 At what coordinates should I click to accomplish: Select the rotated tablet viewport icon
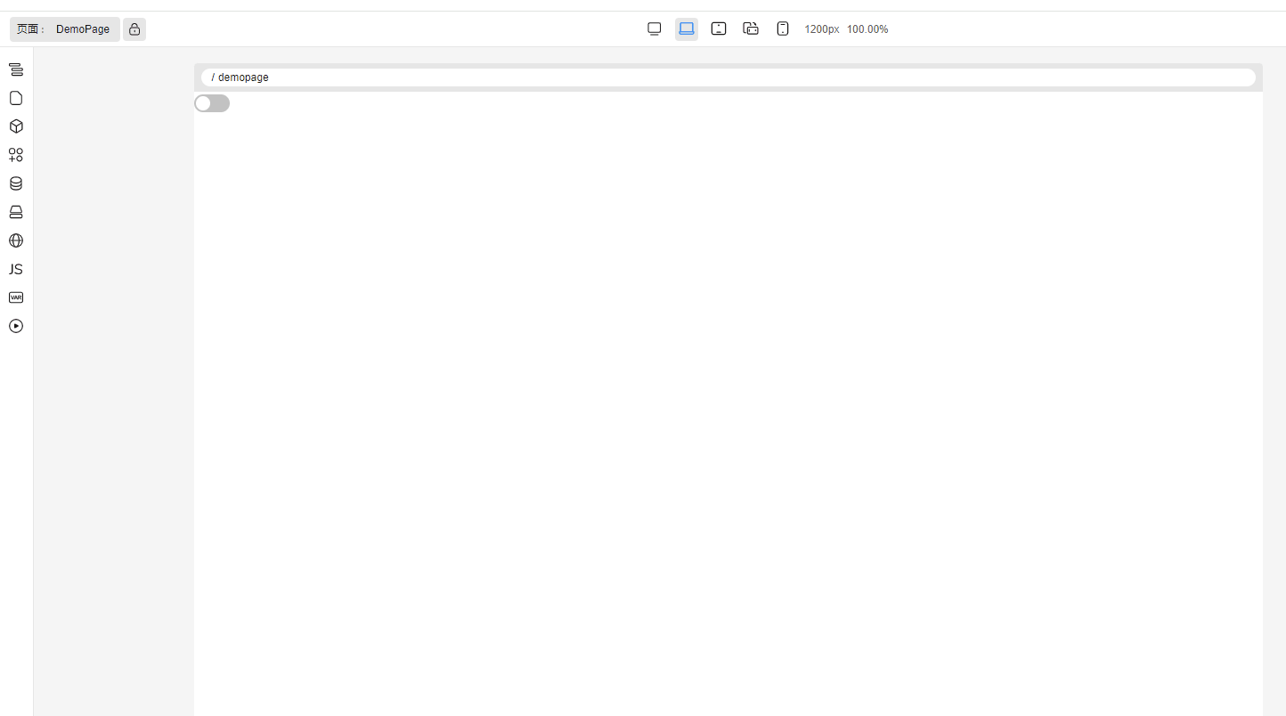[x=751, y=29]
